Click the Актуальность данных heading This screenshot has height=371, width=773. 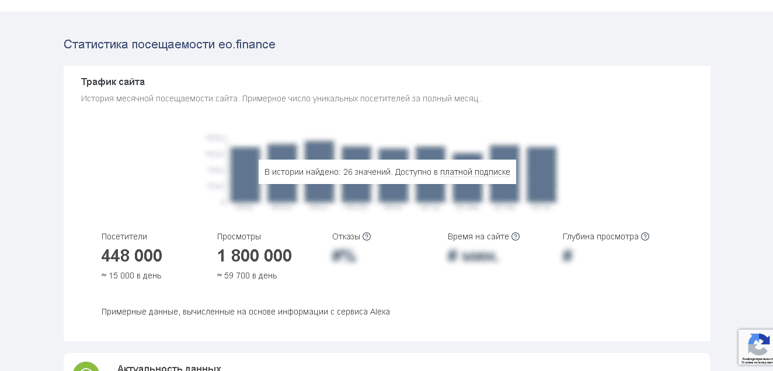(x=169, y=368)
